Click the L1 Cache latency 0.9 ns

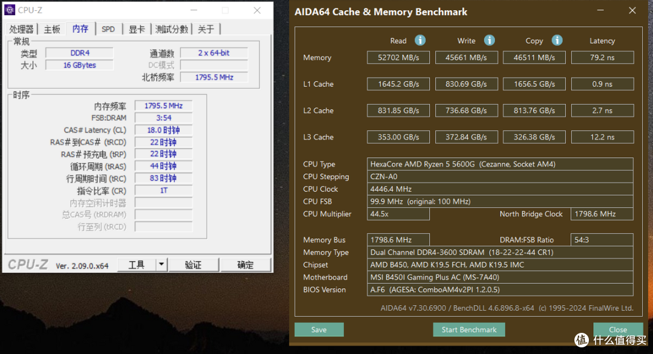point(602,84)
